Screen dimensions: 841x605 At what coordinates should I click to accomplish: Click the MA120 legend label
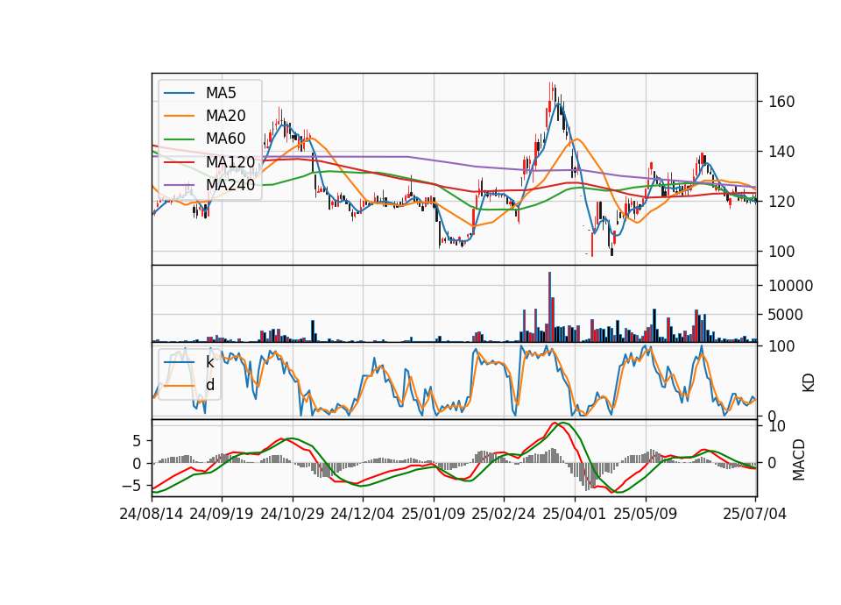[x=230, y=161]
